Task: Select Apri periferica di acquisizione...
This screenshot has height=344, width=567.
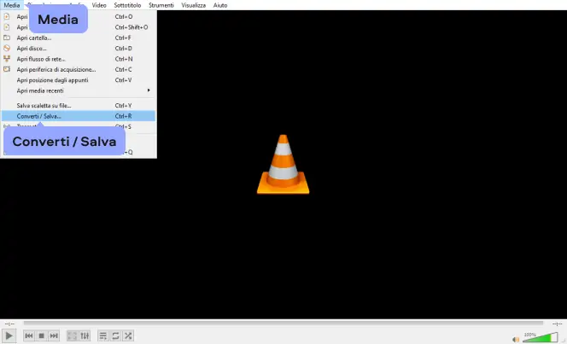Action: coord(79,69)
